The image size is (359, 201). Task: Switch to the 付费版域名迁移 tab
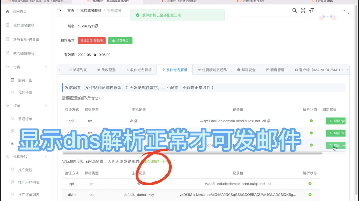[x=212, y=70]
